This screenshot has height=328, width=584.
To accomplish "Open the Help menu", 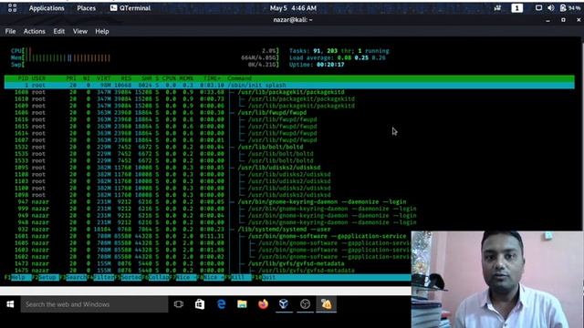I will coord(101,32).
